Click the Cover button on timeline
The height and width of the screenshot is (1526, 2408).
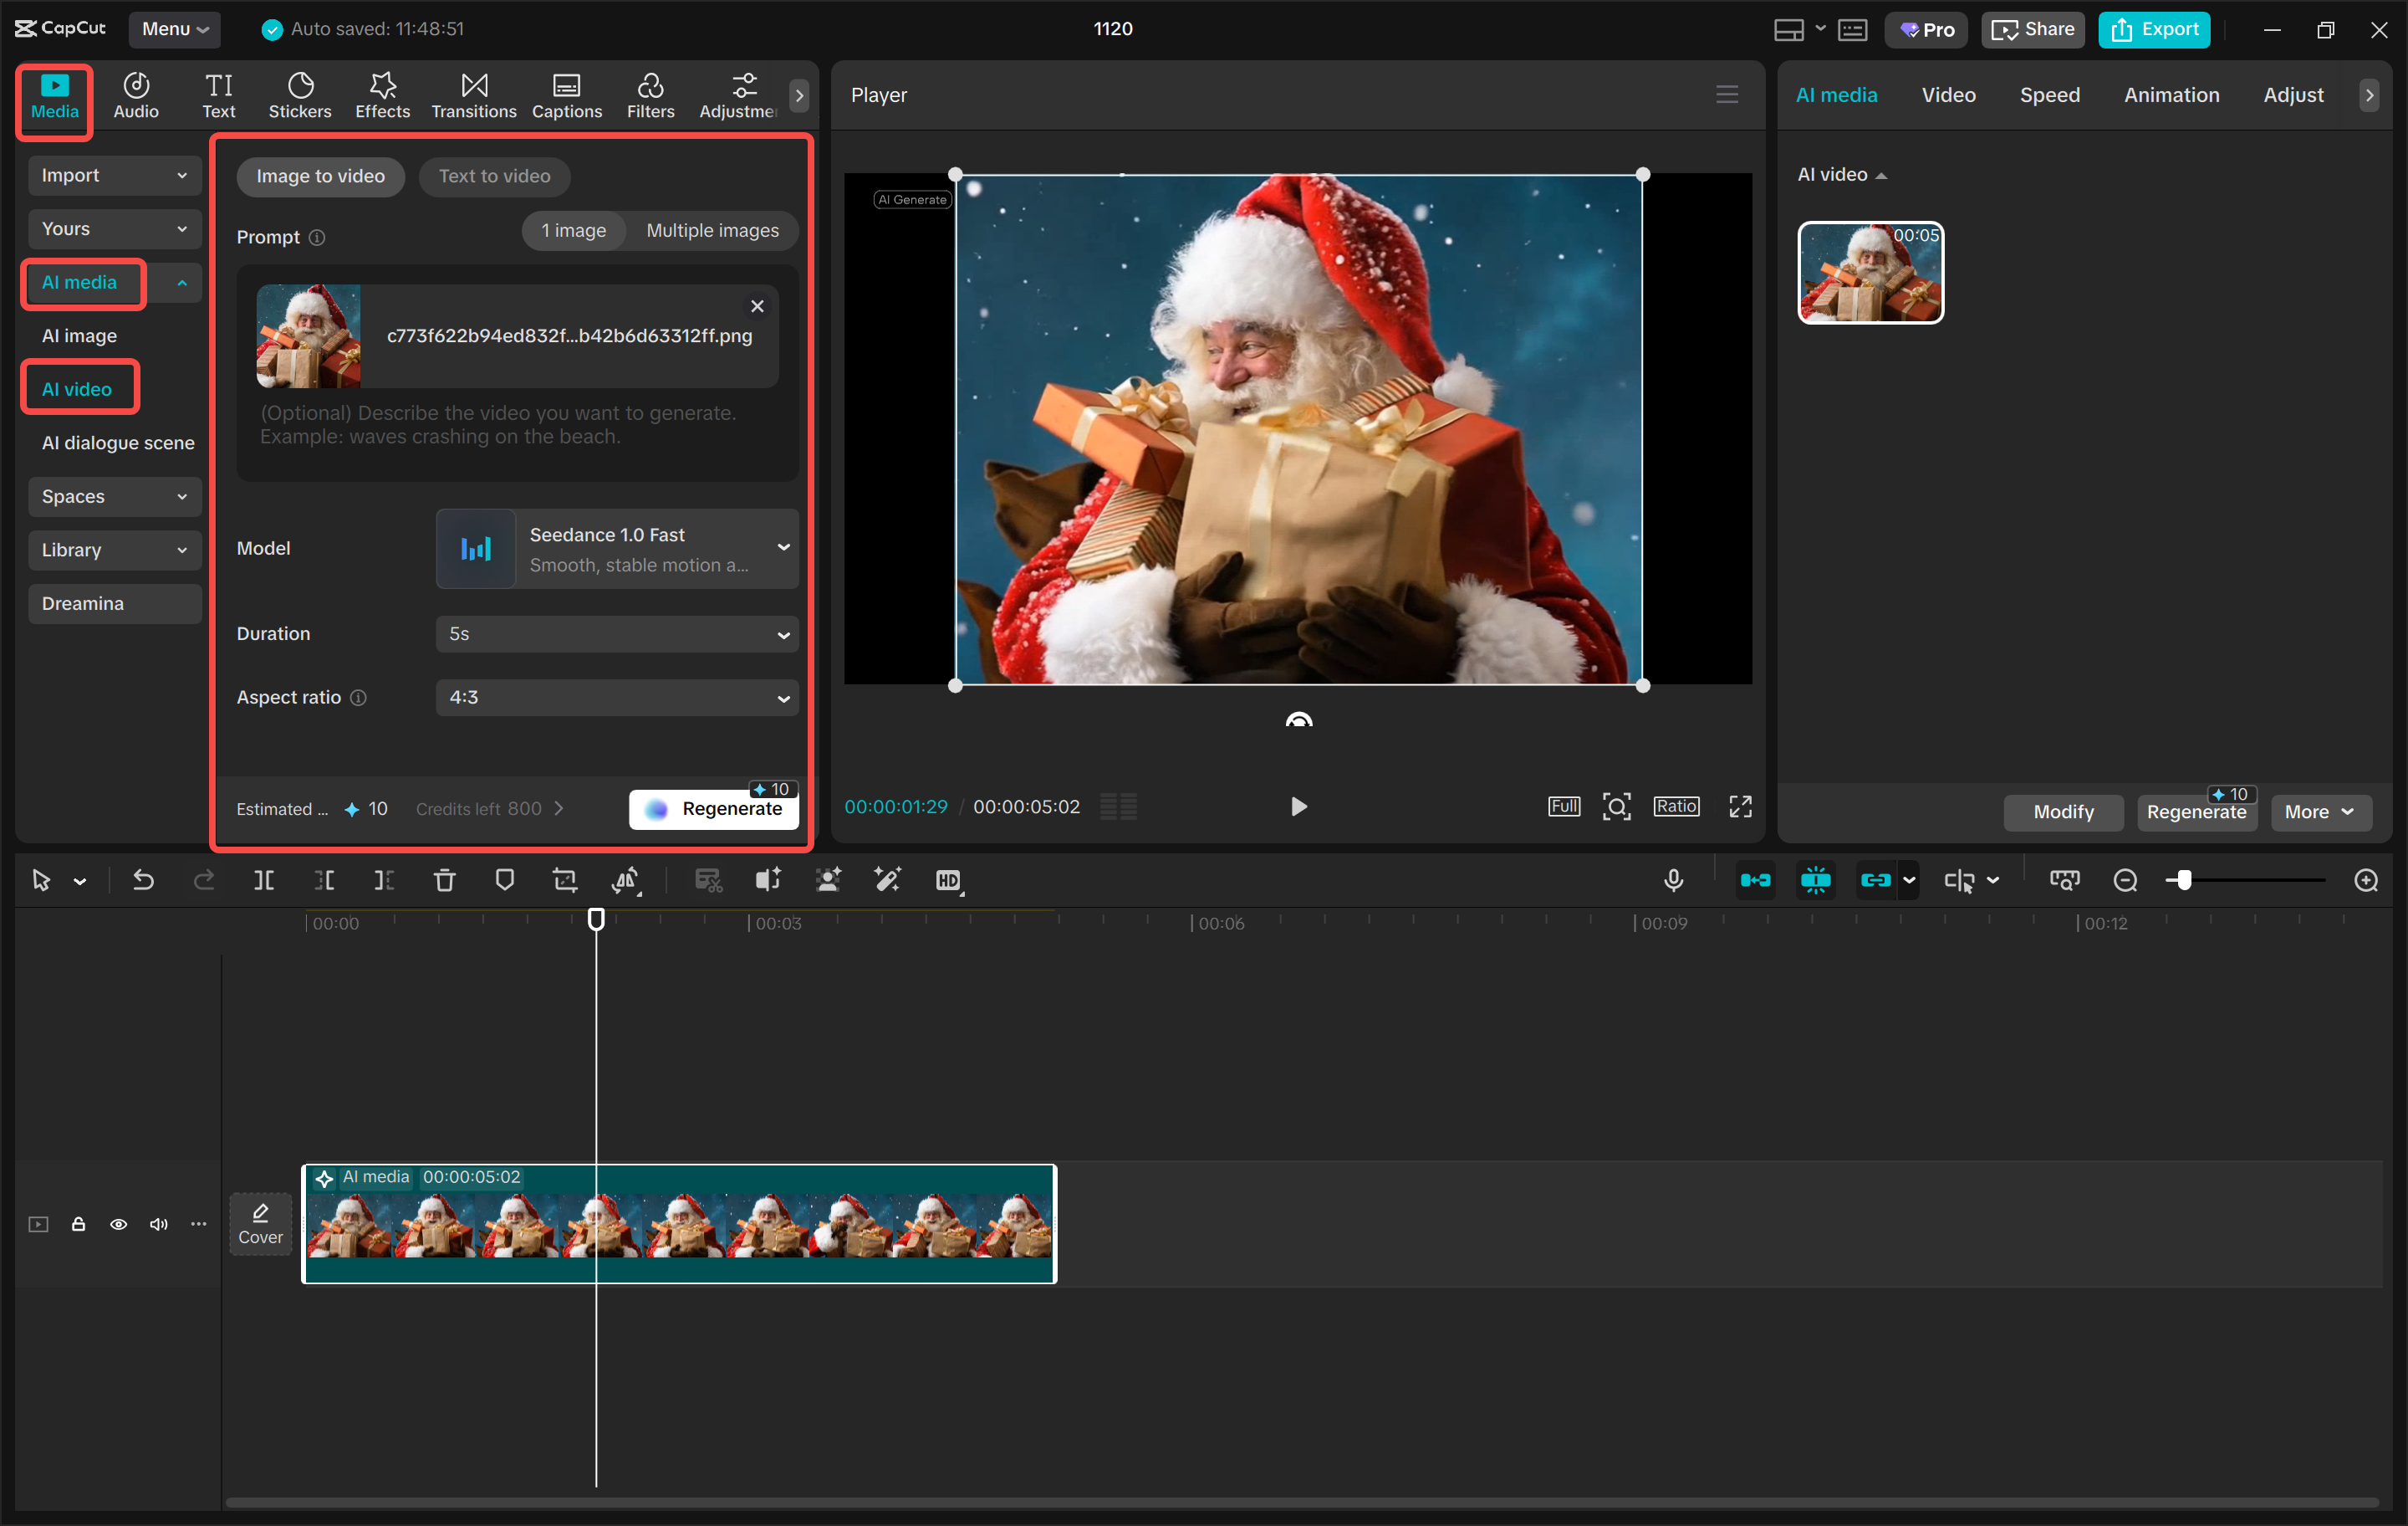[x=260, y=1224]
